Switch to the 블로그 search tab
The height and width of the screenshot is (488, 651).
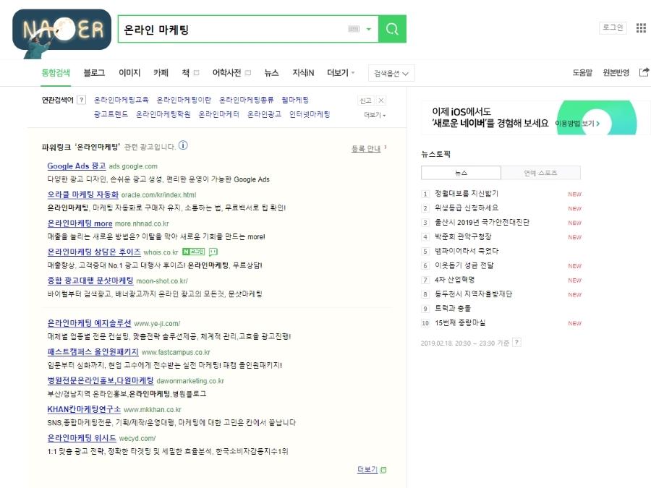tap(93, 73)
